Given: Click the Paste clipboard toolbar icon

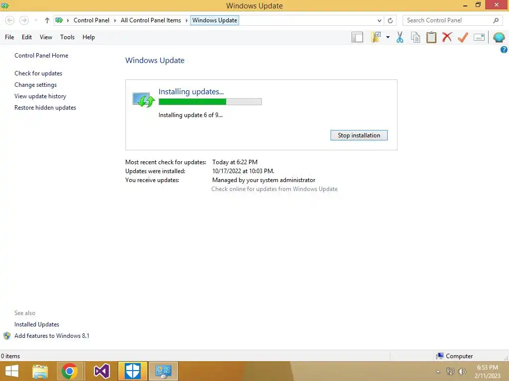Looking at the screenshot, I should click(x=431, y=37).
